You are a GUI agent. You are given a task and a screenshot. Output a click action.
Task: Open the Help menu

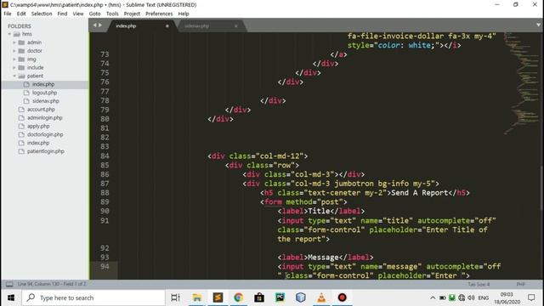click(184, 14)
